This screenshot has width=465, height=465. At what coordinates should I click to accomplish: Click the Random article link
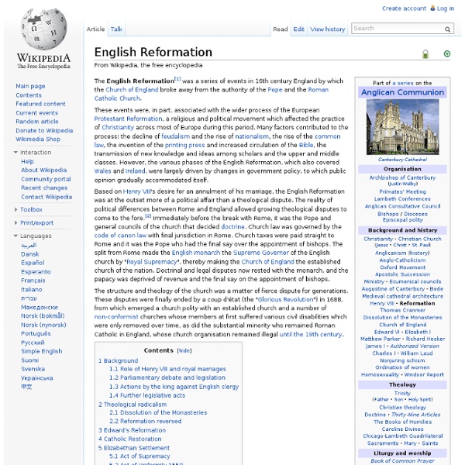pos(37,122)
